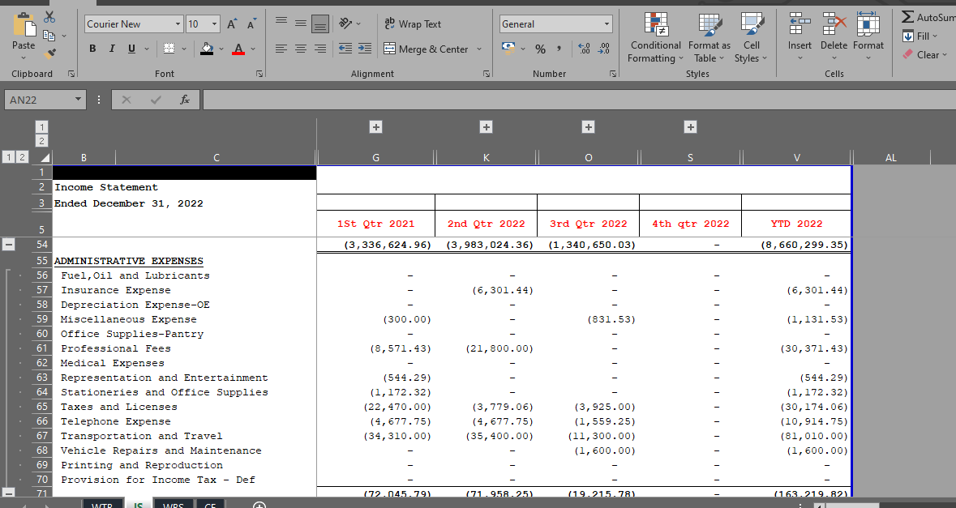Click the Accounting Number Format icon
The image size is (956, 508).
click(508, 48)
